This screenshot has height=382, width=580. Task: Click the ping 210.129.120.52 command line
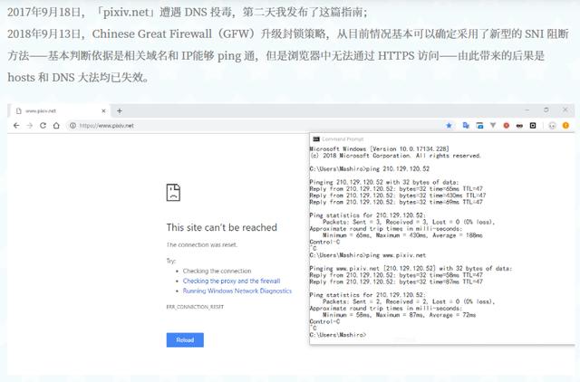click(x=370, y=169)
